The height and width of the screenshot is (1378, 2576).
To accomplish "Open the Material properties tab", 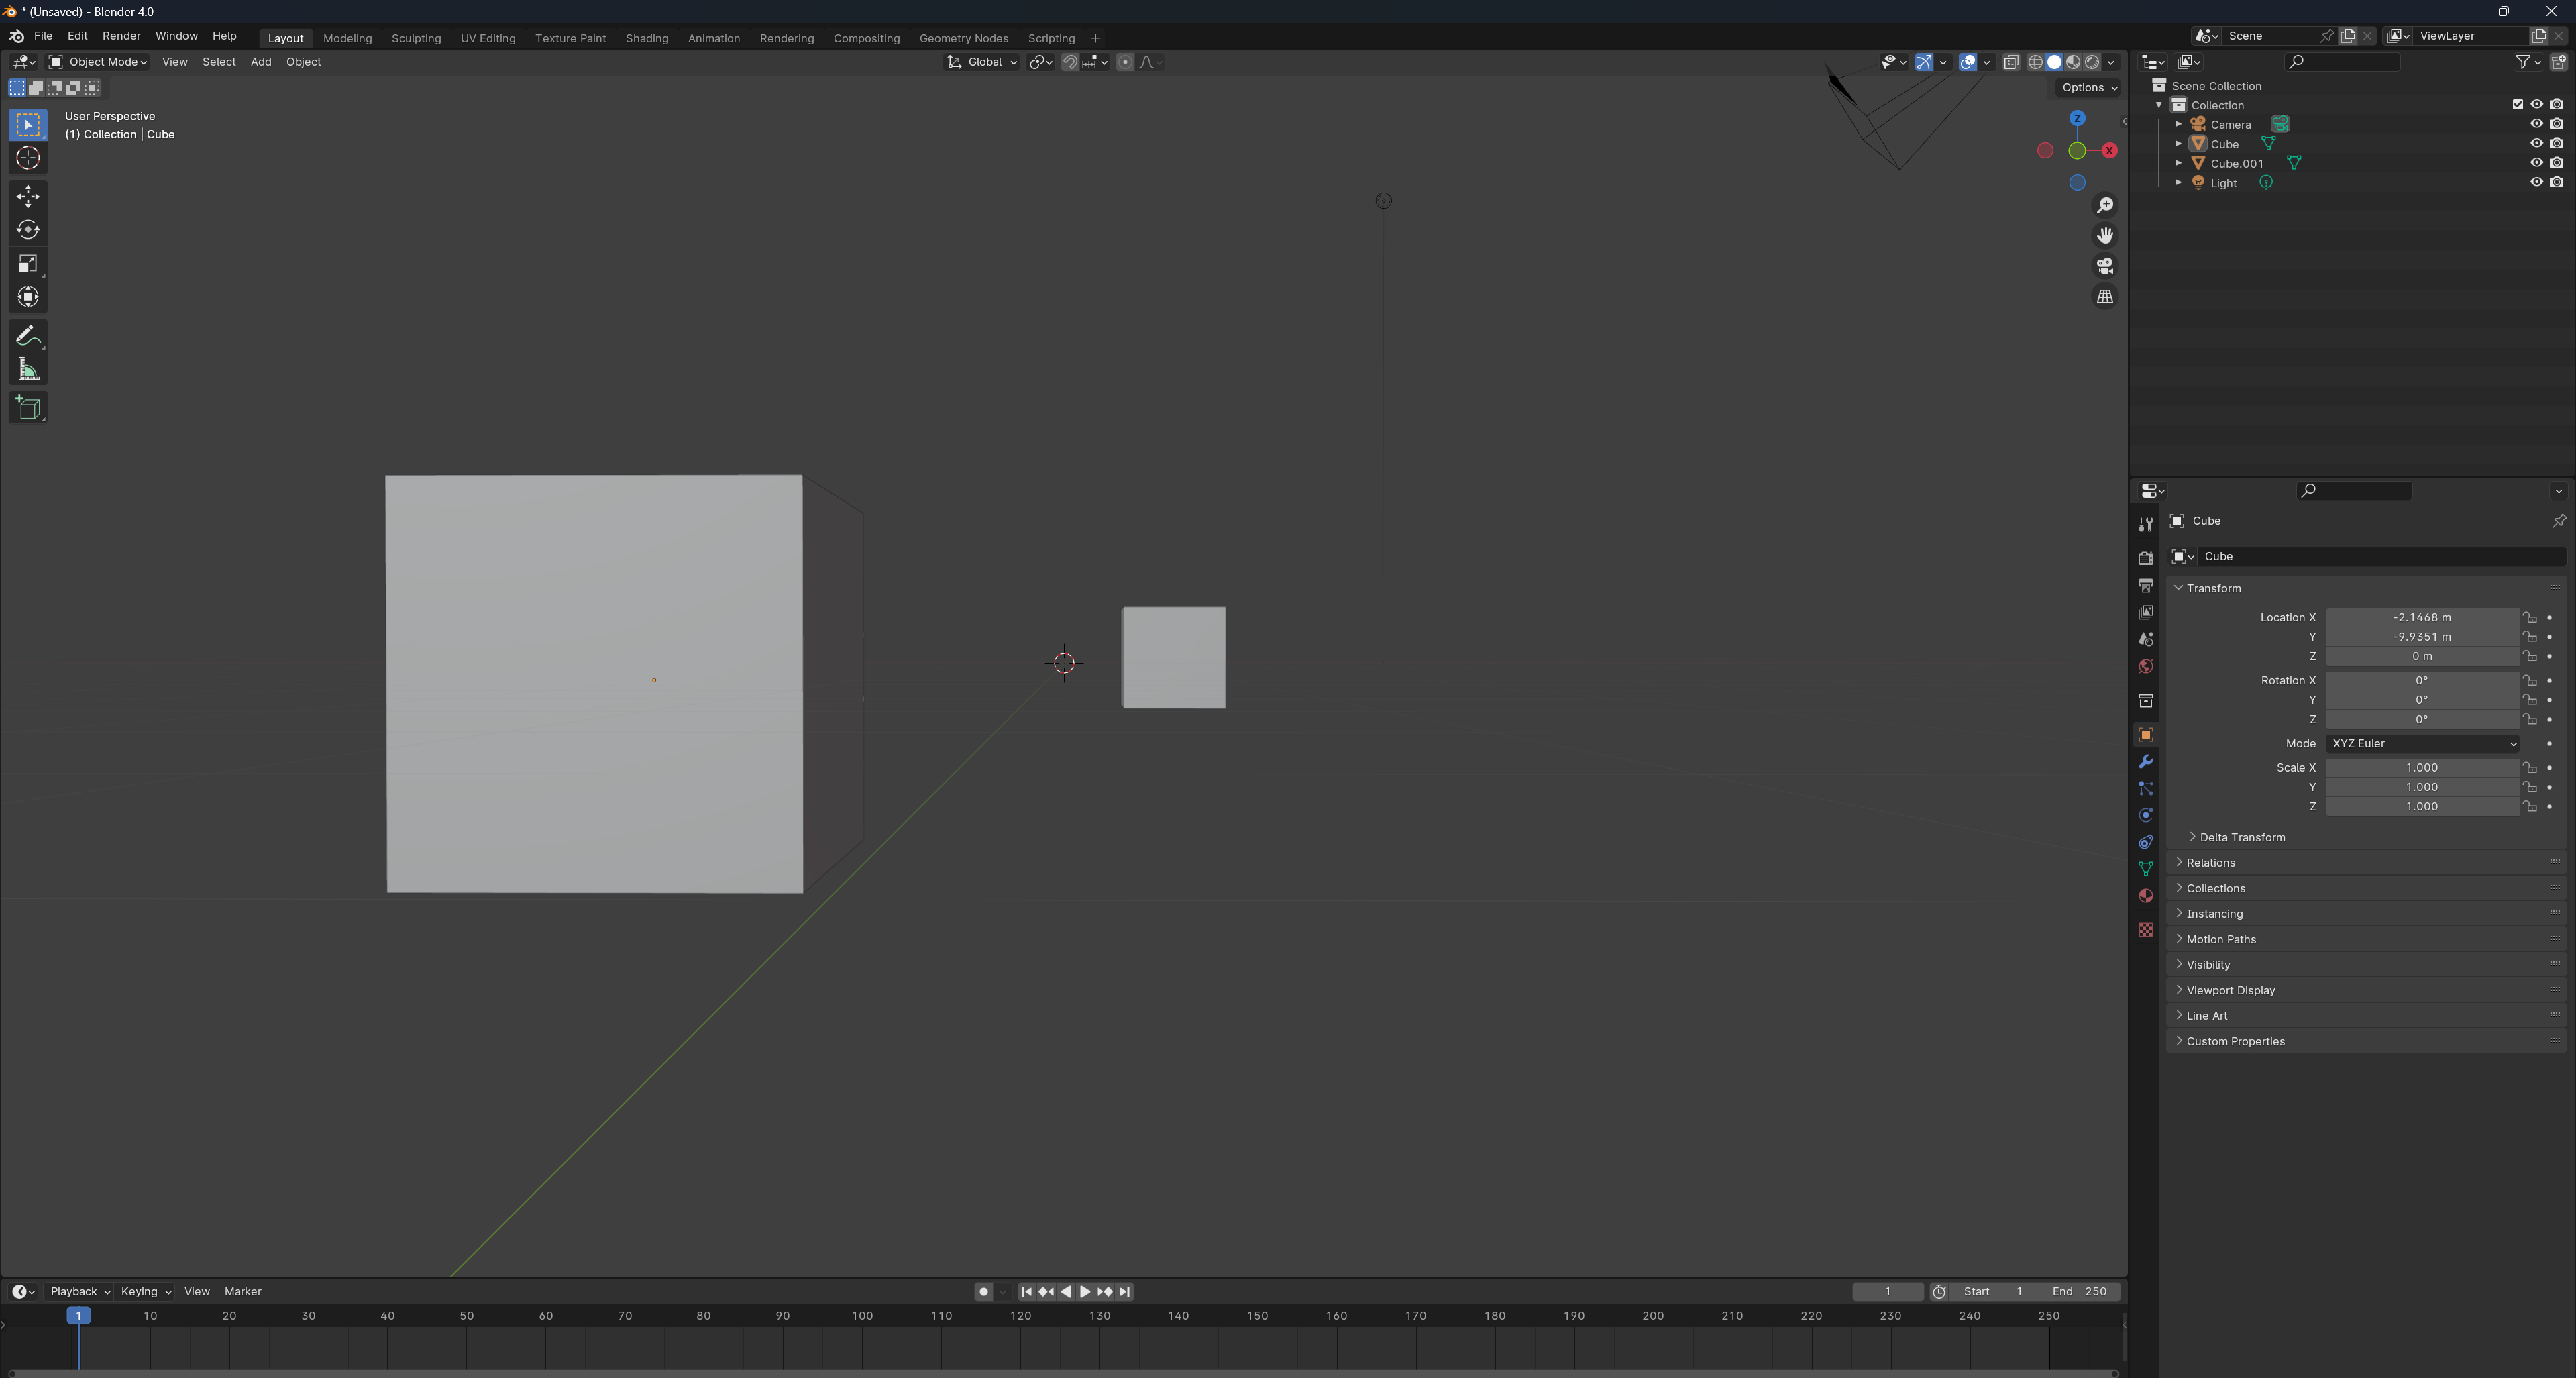I will tap(2145, 896).
